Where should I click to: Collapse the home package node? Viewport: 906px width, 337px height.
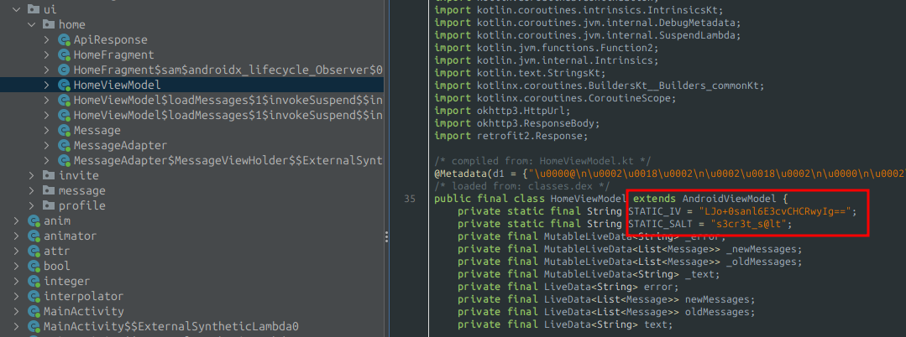point(31,25)
